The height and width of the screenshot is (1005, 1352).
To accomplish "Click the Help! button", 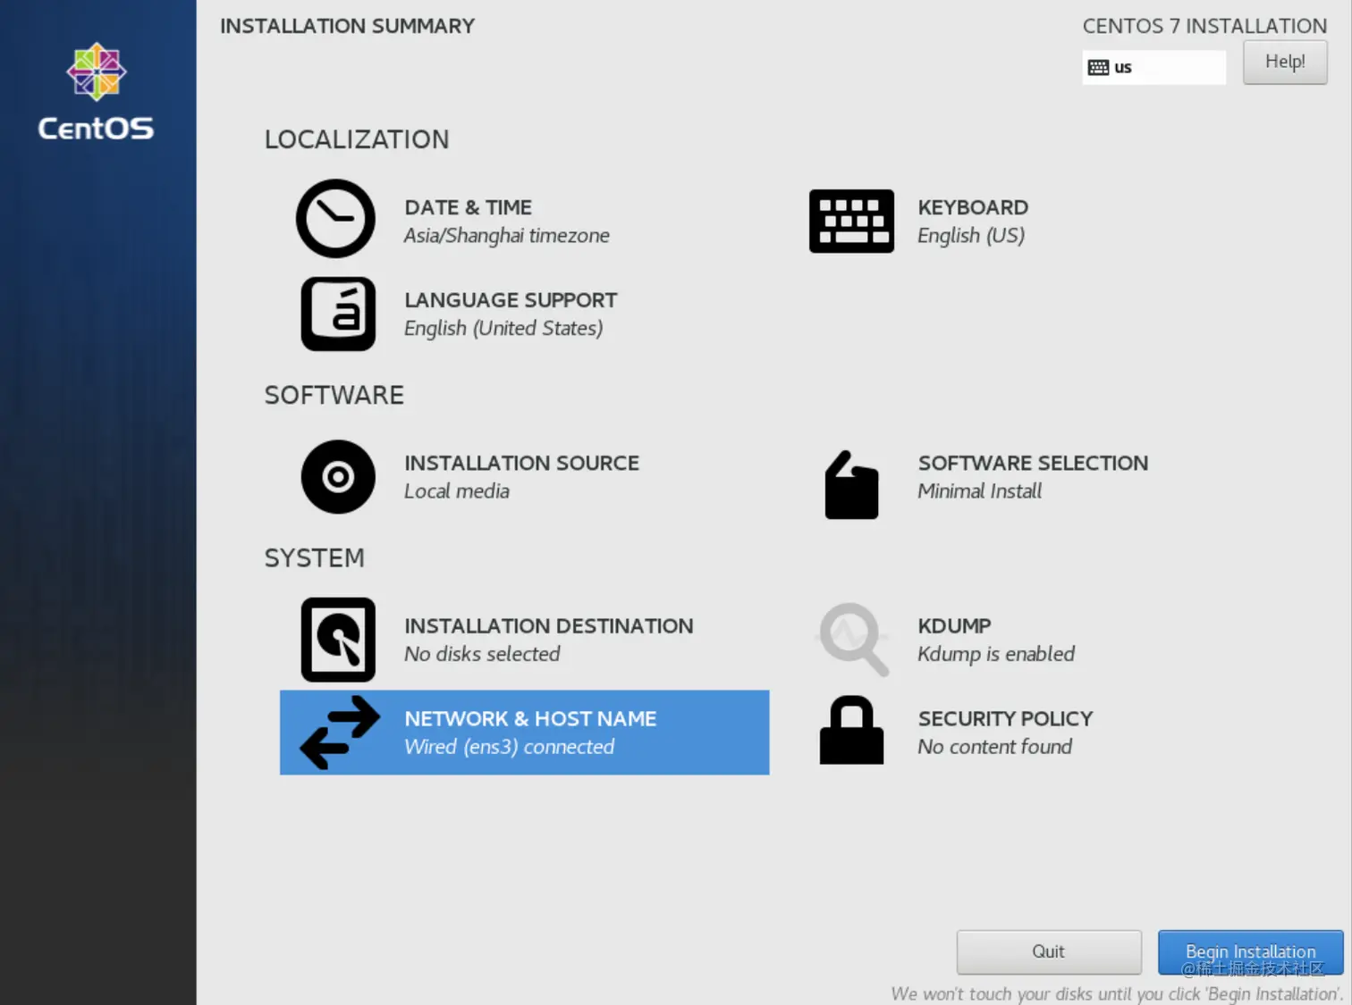I will 1285,62.
